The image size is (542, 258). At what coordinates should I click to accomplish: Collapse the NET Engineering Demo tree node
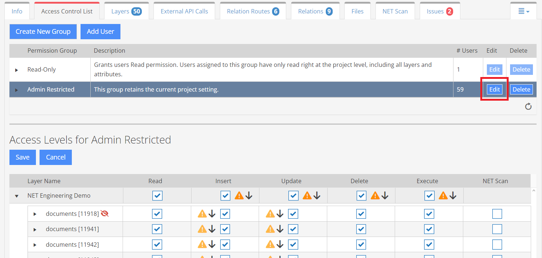pyautogui.click(x=16, y=196)
